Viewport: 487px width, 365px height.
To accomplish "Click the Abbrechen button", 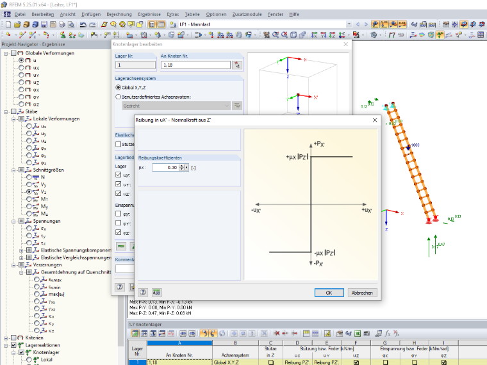I will point(362,293).
